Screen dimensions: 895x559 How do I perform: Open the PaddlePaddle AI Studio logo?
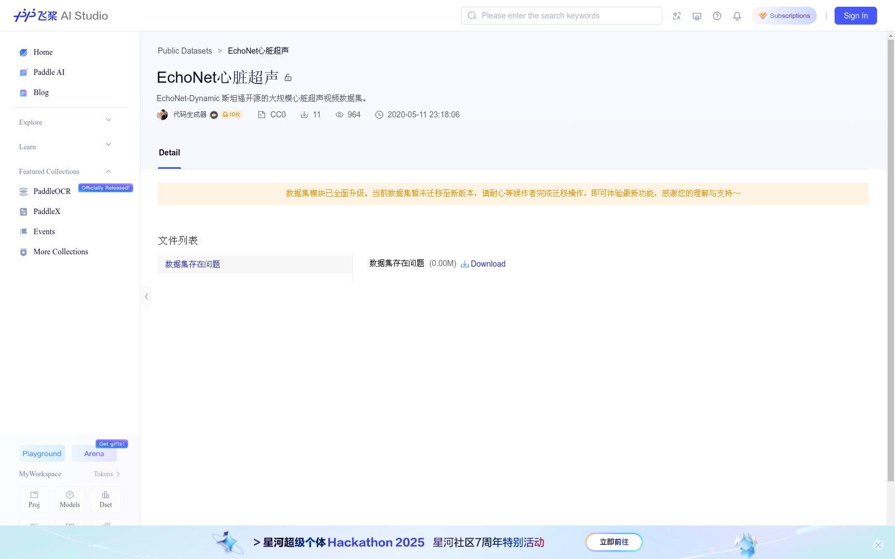[x=60, y=16]
